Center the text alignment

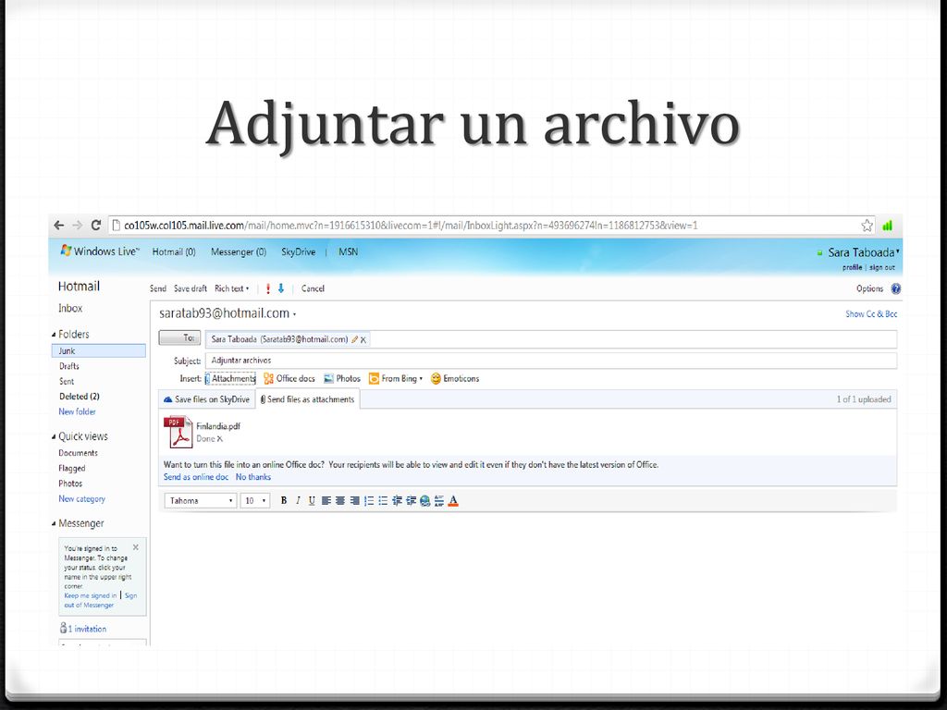[340, 500]
